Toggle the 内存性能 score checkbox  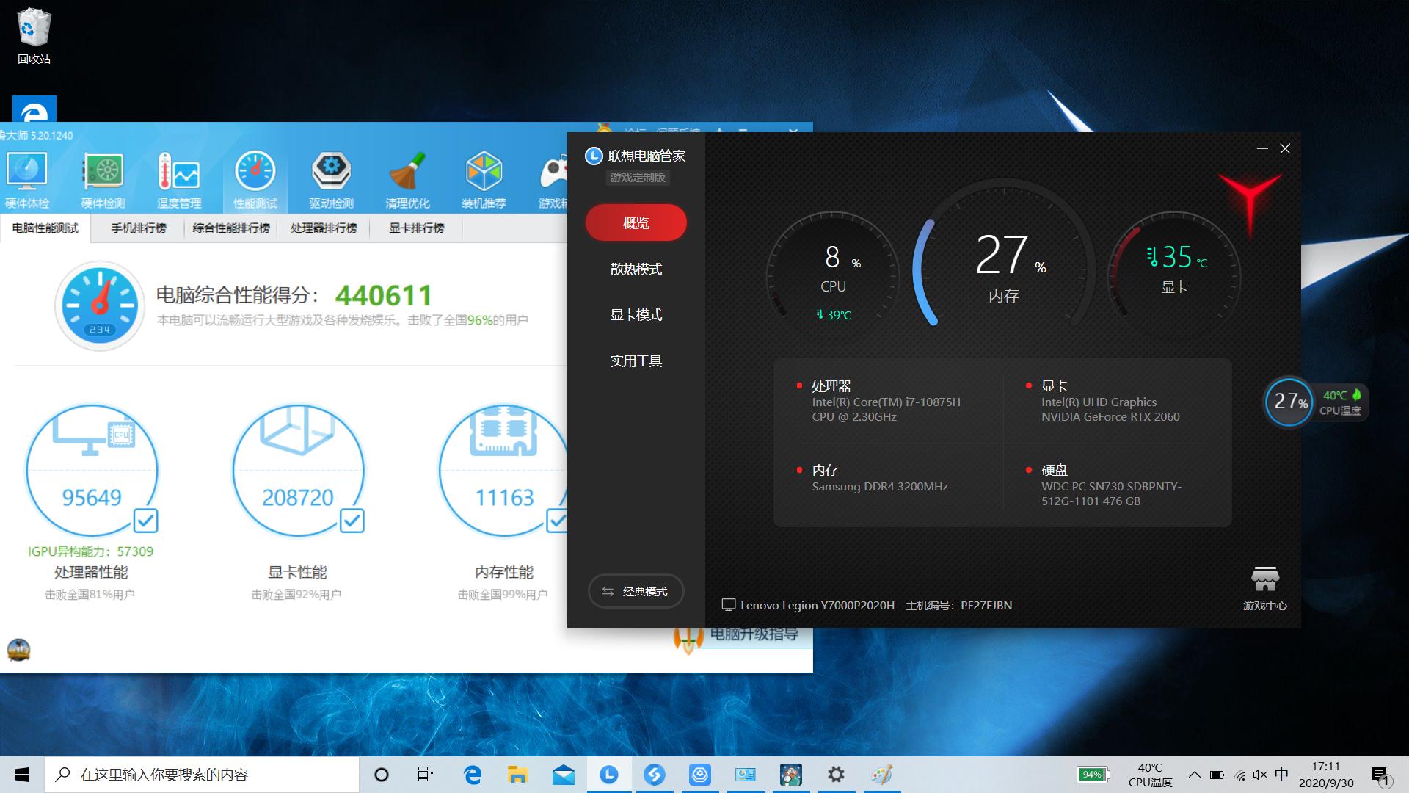[557, 521]
